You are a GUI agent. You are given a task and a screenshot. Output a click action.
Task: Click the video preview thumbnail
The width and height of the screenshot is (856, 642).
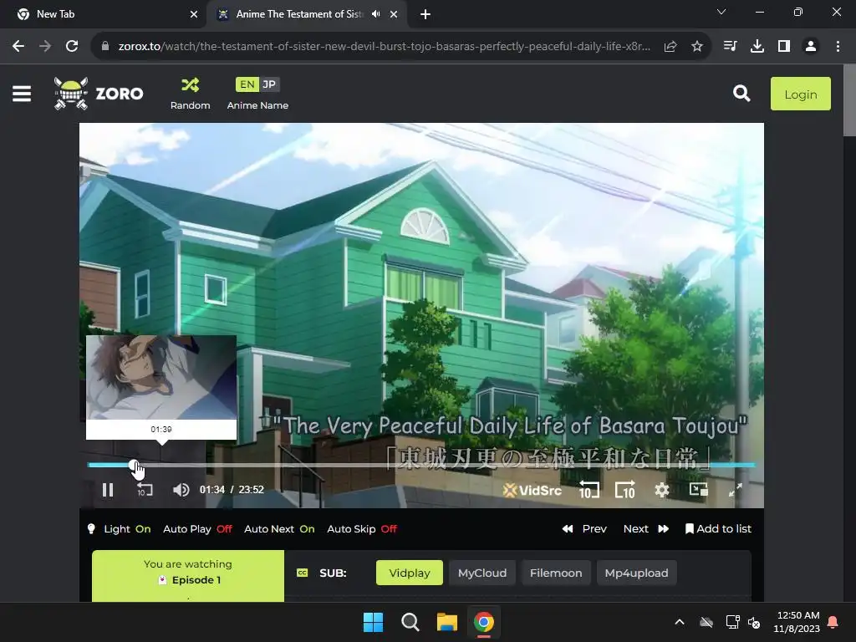tap(161, 378)
